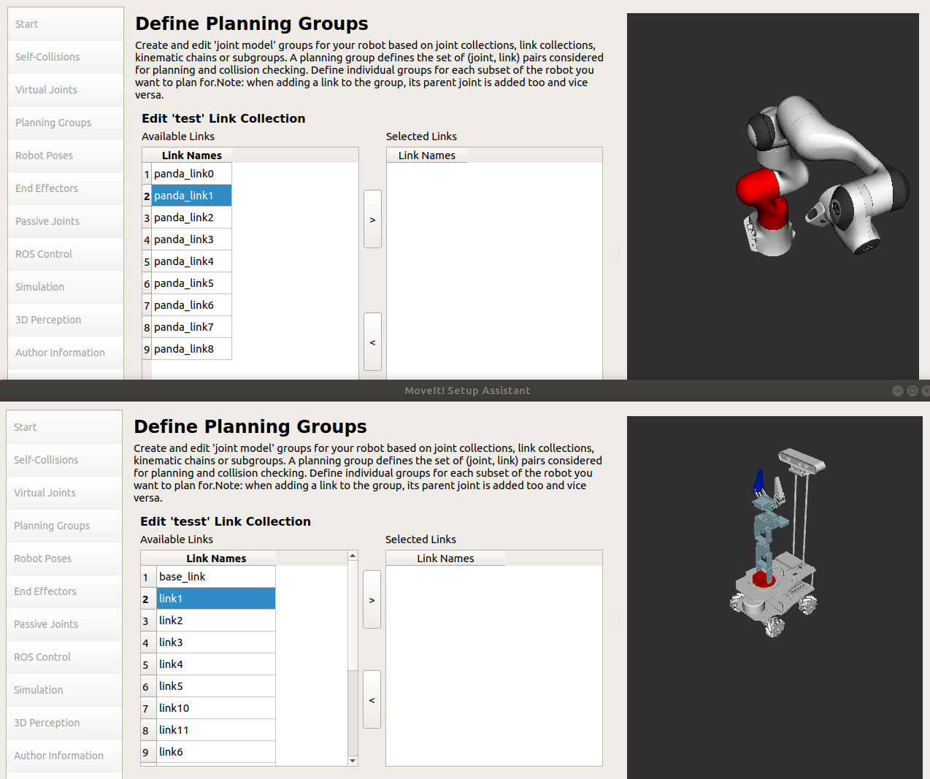The width and height of the screenshot is (930, 779).
Task: Add selected link with upper '>' button
Action: click(x=372, y=219)
